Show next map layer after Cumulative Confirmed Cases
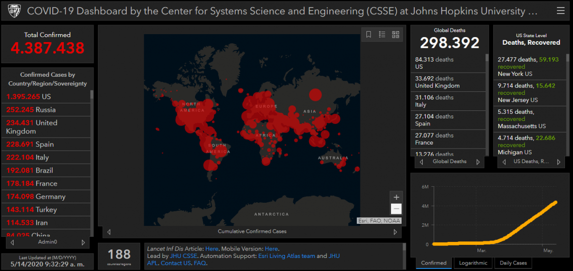 pos(395,232)
